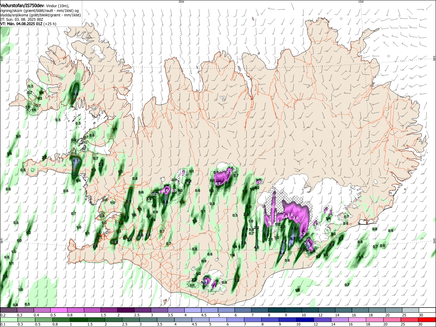Viewport: 436px width, 327px height.
Task: Click the 'IT: Sun. 03. 08. 2025 00Z' line
Action: click(x=22, y=19)
